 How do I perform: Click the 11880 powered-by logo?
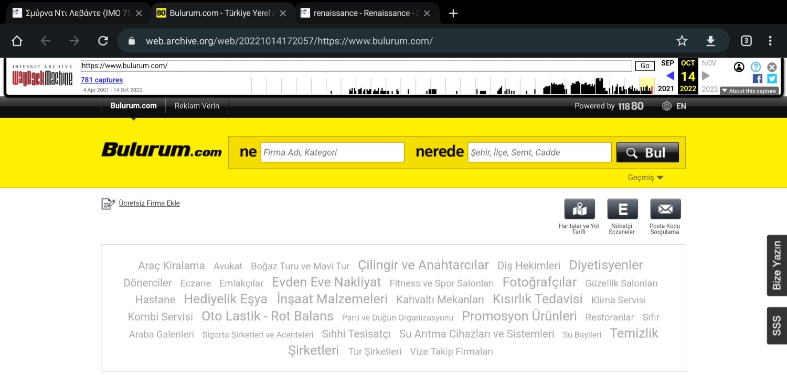[631, 106]
